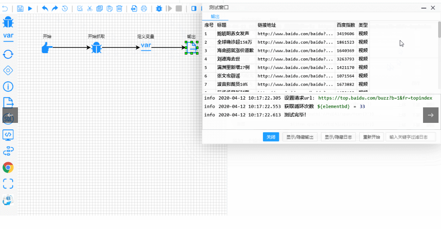Click the select-all checkbox icon in toolbar

coord(80,9)
